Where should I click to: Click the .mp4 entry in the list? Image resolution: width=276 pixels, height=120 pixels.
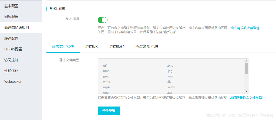click(x=106, y=87)
